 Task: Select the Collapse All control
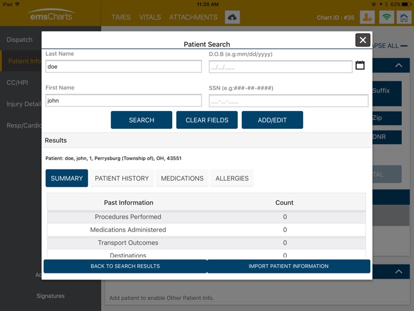(x=390, y=46)
